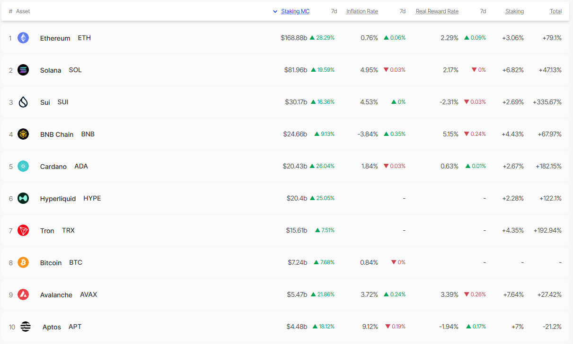The image size is (573, 344).
Task: Click the Aptos logo icon
Action: tap(26, 327)
